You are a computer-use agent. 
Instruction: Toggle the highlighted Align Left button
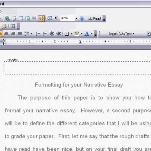tap(1, 34)
